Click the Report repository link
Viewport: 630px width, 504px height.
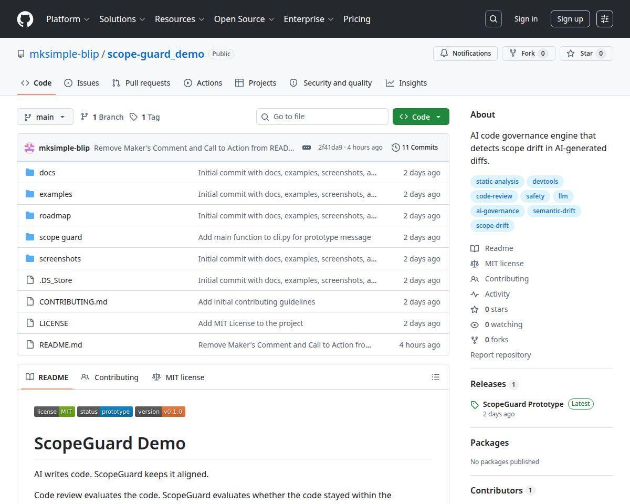(x=500, y=355)
